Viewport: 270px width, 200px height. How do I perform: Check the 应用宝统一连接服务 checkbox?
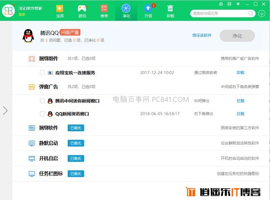[42, 73]
